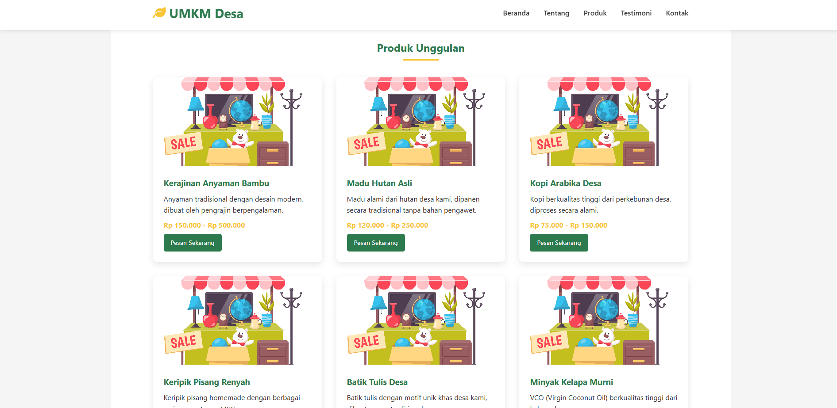837x408 pixels.
Task: Order Madu Hutan Asli with Pesan Sekarang
Action: [x=376, y=243]
